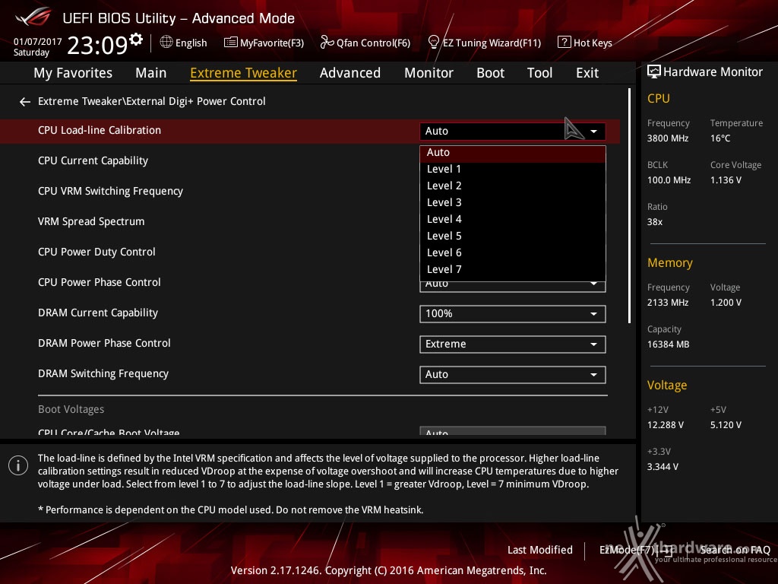Open DRAM Current Capability 100% dropdown
The width and height of the screenshot is (778, 584).
[513, 314]
